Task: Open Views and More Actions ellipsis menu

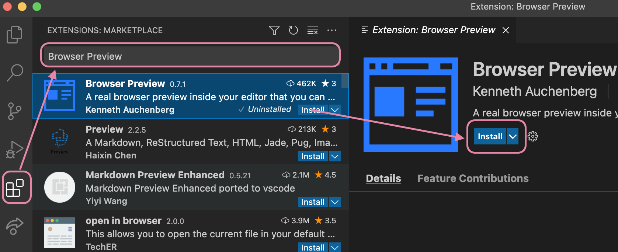Action: 332,30
